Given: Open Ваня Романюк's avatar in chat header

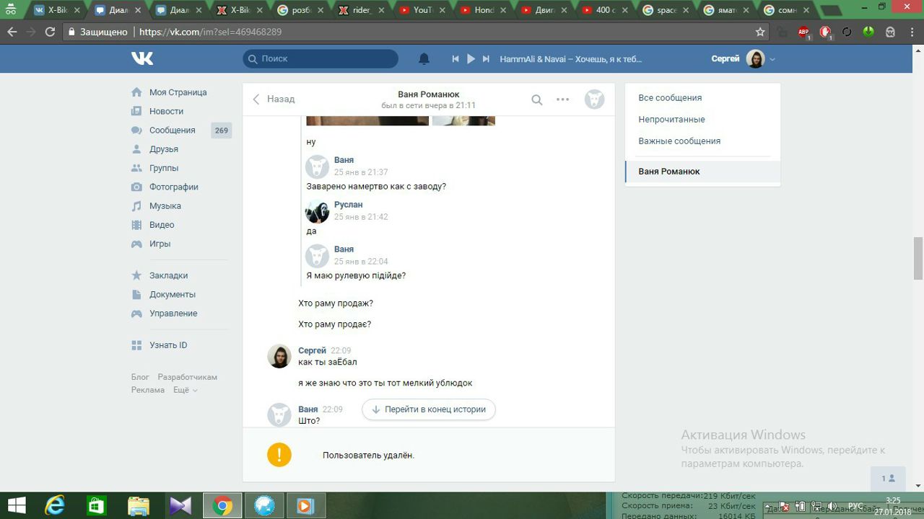Looking at the screenshot, I should (594, 99).
